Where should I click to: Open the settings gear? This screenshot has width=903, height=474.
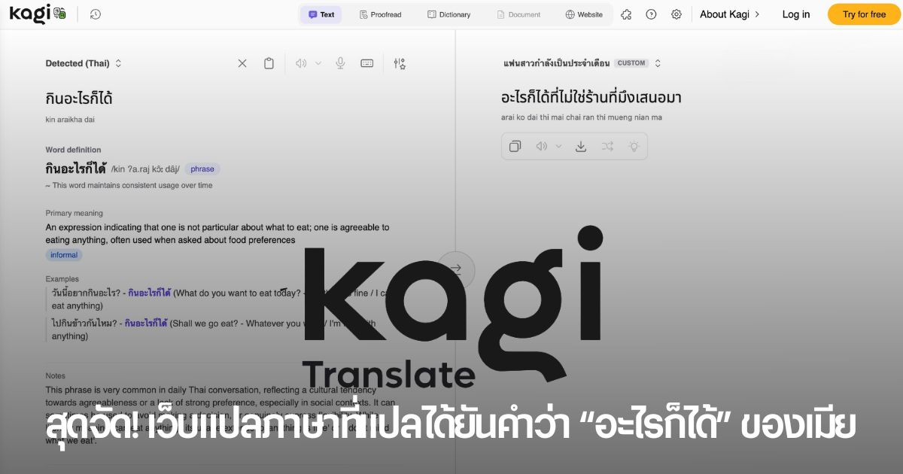[x=676, y=14]
